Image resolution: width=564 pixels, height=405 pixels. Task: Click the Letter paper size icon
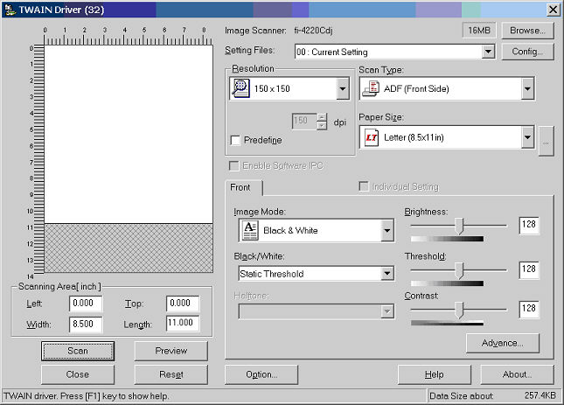(370, 137)
